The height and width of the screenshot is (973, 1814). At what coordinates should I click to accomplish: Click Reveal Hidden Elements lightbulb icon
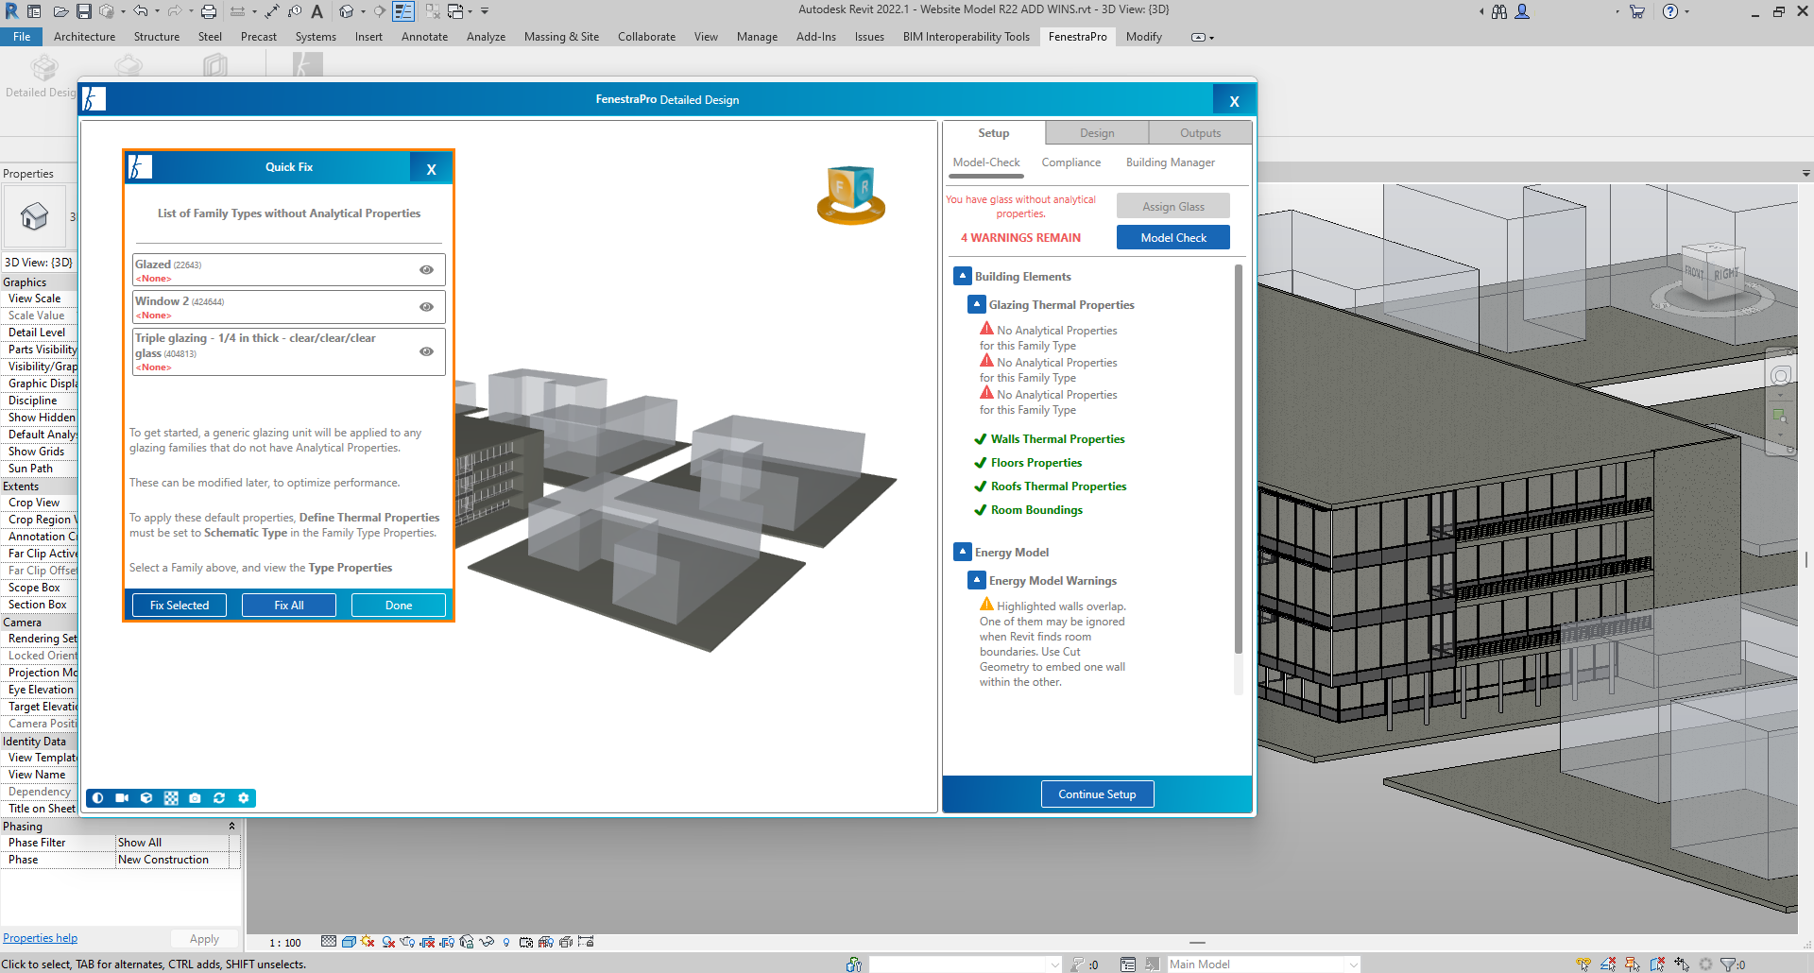pos(506,942)
